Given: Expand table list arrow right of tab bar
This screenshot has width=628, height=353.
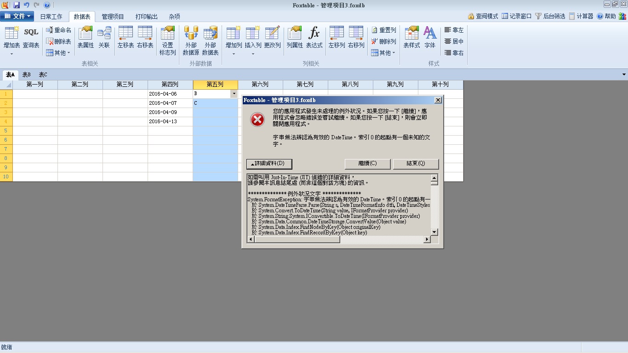Looking at the screenshot, I should [624, 74].
